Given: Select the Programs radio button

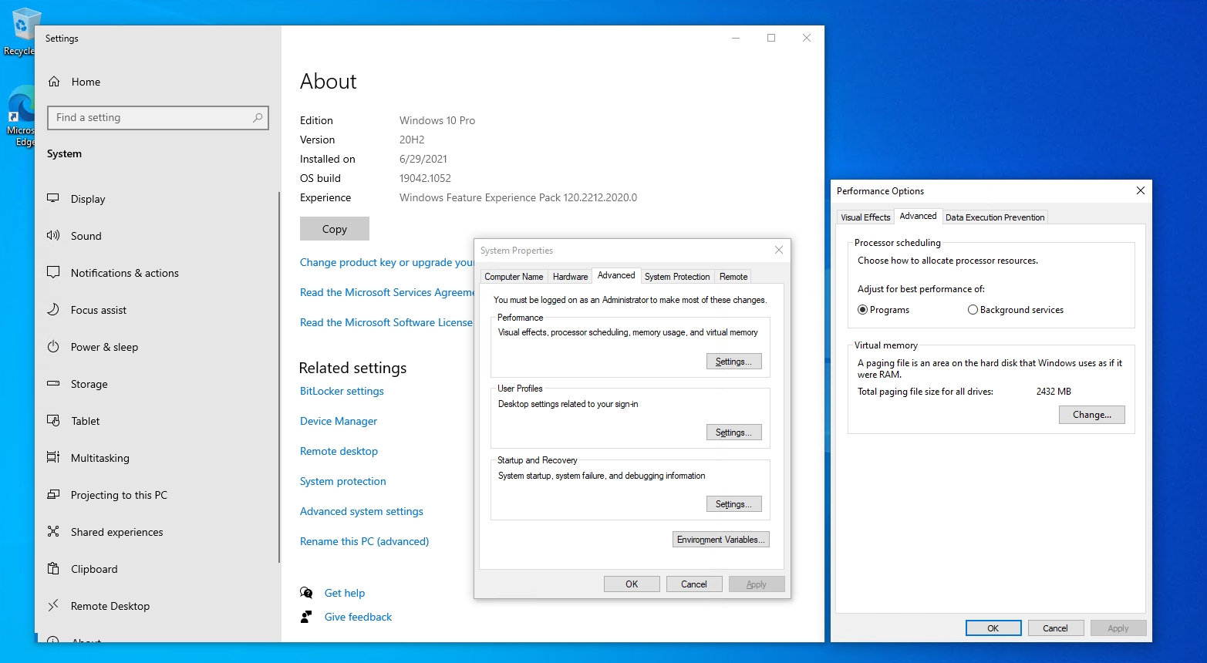Looking at the screenshot, I should coord(863,310).
